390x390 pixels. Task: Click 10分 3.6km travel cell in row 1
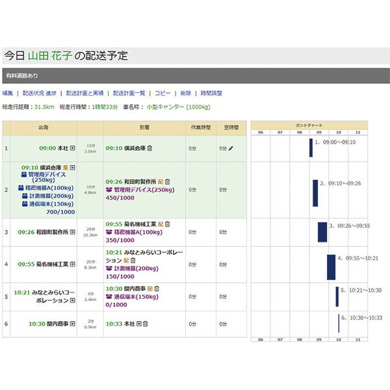coord(90,148)
